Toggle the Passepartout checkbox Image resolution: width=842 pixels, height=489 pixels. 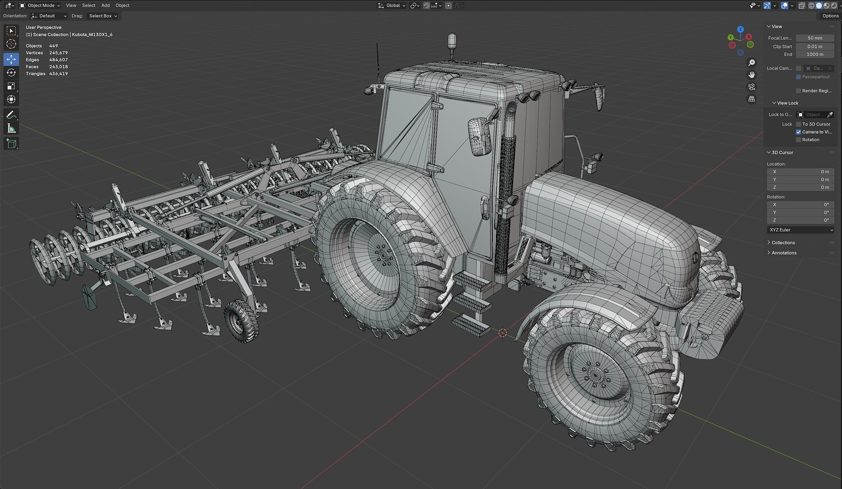(x=799, y=77)
